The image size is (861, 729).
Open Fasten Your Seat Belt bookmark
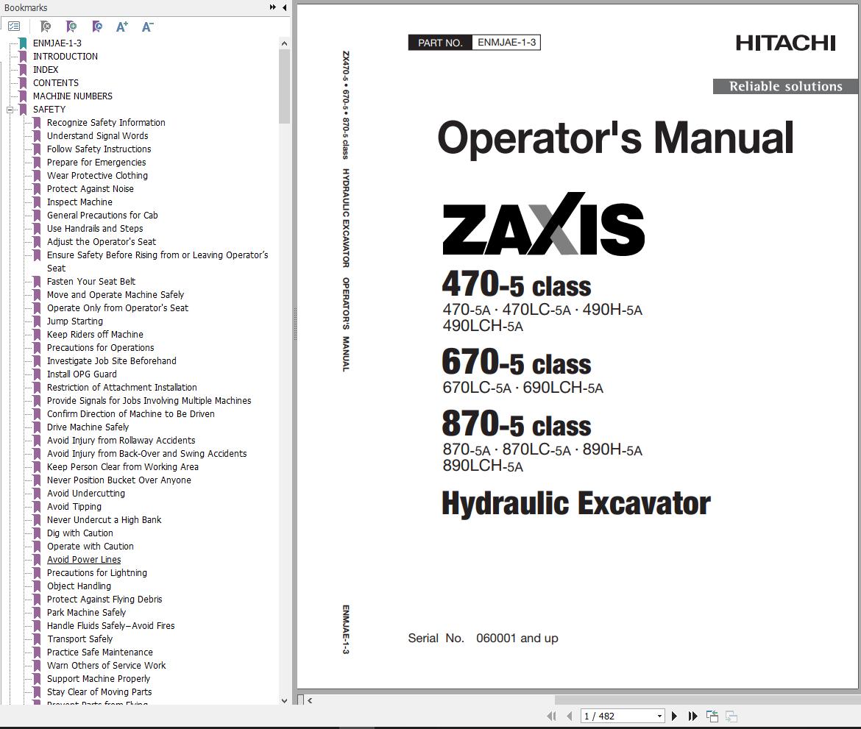tap(91, 282)
